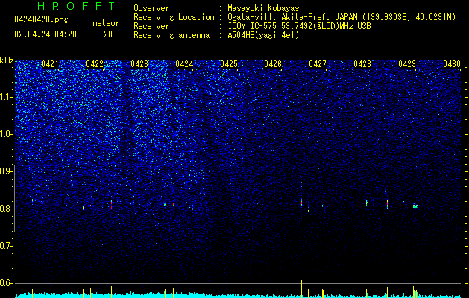469x298 pixels.
Task: Click the 0429 time marker
Action: [407, 64]
